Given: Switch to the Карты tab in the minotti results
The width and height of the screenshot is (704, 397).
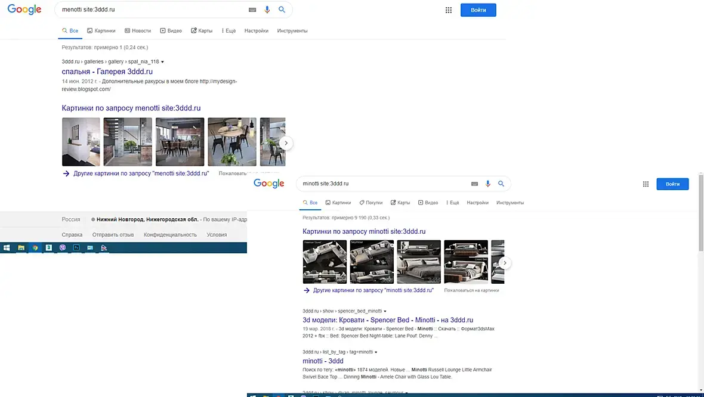Looking at the screenshot, I should click(400, 203).
